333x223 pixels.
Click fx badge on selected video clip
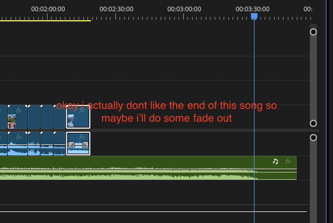pos(82,111)
